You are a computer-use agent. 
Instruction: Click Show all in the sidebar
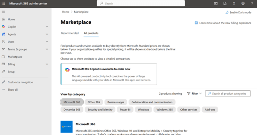[x=12, y=90]
